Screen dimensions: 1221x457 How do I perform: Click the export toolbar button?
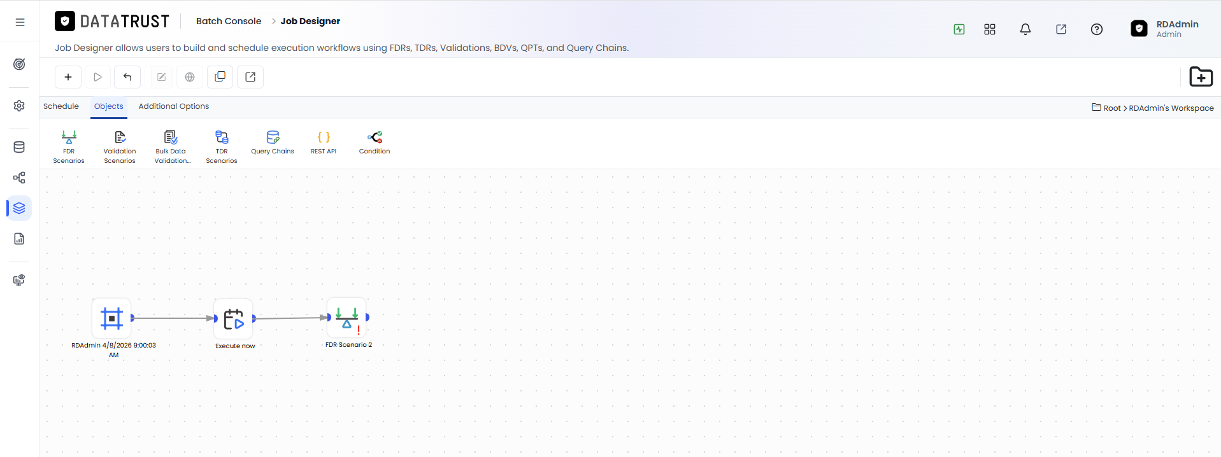(x=250, y=77)
